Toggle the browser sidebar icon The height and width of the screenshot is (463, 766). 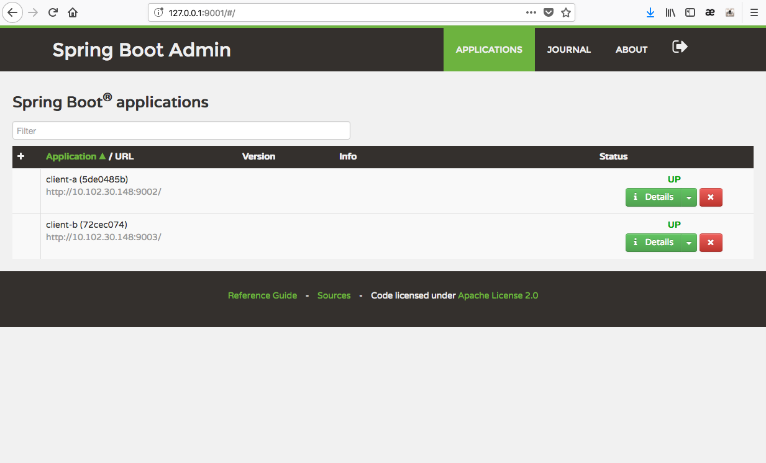point(690,12)
